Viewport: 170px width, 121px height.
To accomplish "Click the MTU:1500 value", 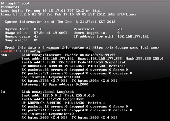I will point(96,66).
